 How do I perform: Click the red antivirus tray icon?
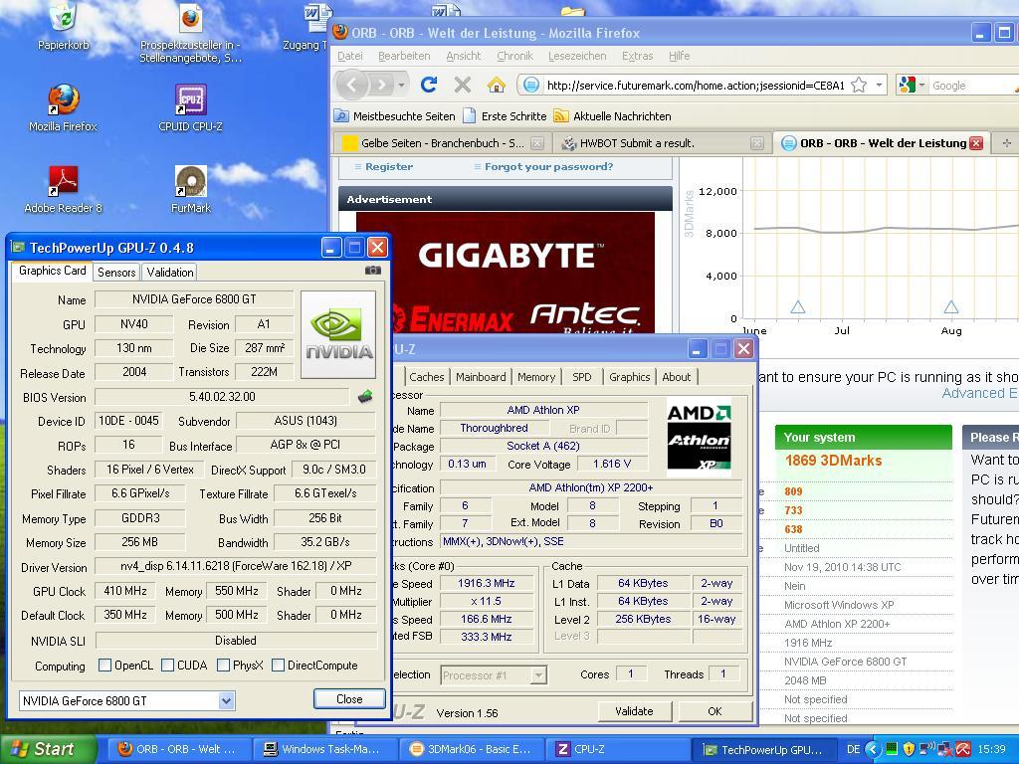click(x=963, y=749)
